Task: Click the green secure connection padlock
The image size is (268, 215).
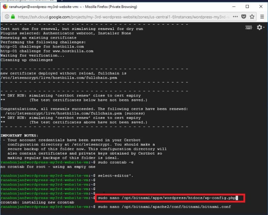Action: tap(13, 17)
